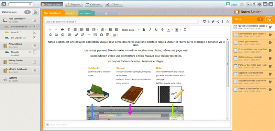275x131 pixels.
Task: Open the wrench tools icon
Action: pos(248,4)
